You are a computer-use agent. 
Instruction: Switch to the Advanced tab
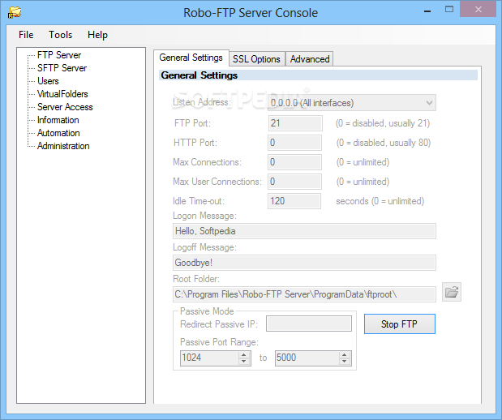tap(310, 59)
